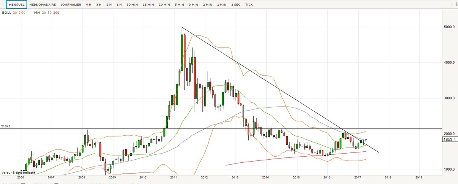Click the 1000.0 price axis label
Viewport: 458px width, 184px height.
448,169
